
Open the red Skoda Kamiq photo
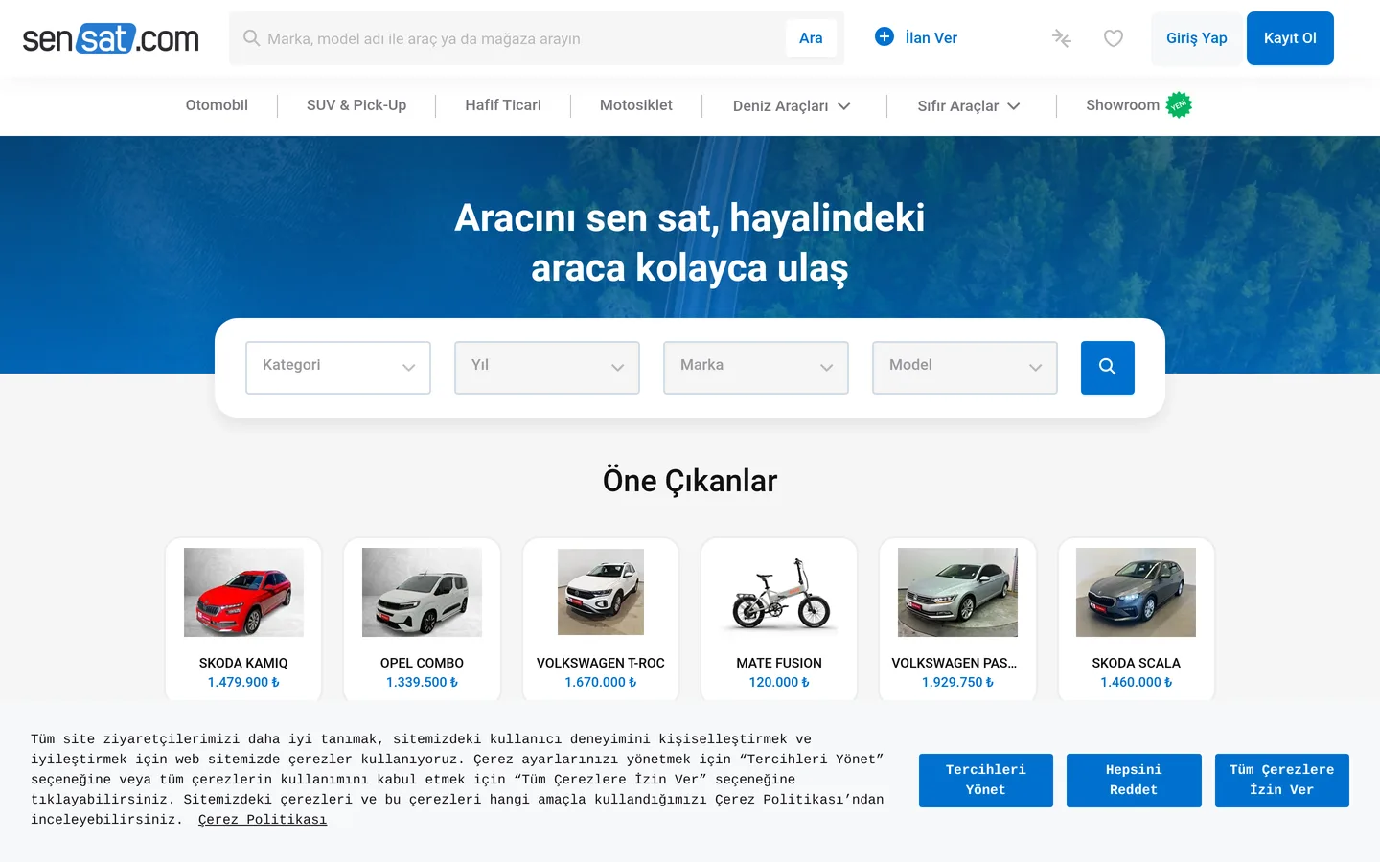[243, 592]
